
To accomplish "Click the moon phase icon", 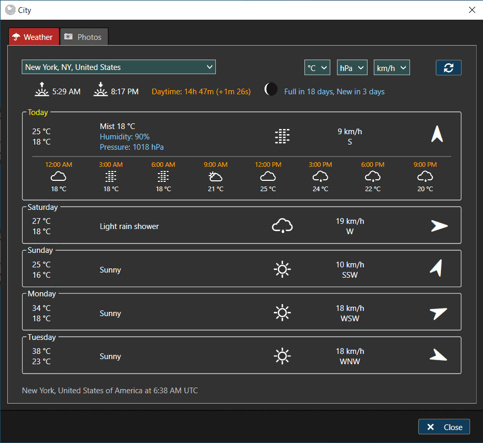I will click(x=270, y=90).
